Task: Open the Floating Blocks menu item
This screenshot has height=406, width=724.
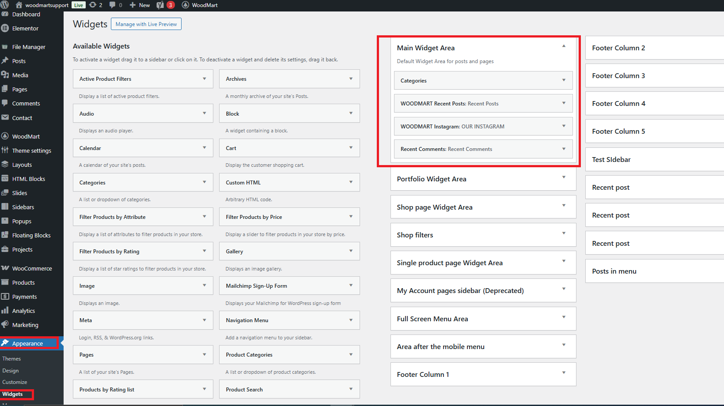Action: click(x=31, y=235)
